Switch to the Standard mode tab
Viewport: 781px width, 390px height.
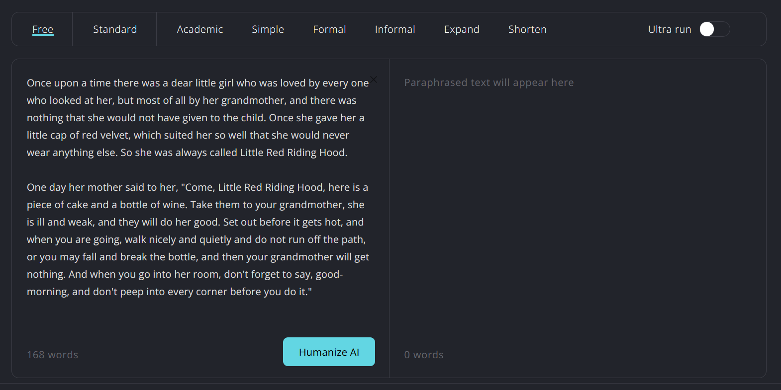pyautogui.click(x=115, y=29)
